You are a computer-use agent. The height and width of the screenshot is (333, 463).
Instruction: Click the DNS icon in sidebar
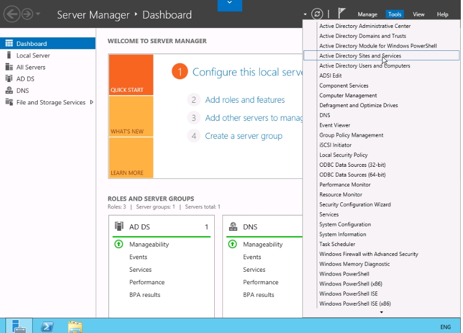coord(9,91)
